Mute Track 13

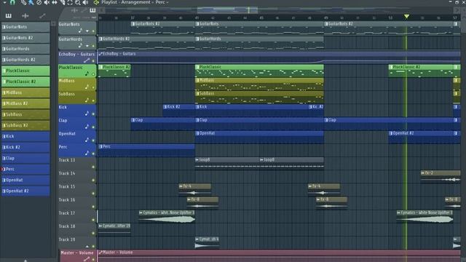(93, 167)
